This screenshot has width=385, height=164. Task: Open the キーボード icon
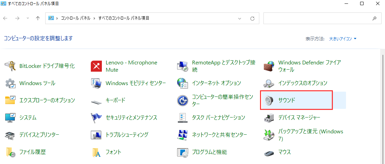point(96,101)
